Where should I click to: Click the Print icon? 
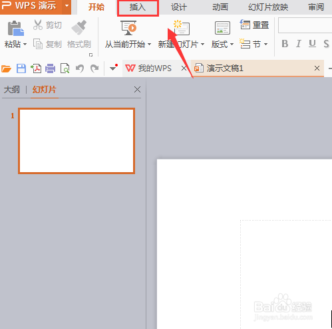click(51, 68)
